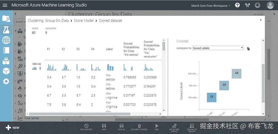278x134 pixels.
Task: Click the crosstab cell showing 25
Action: click(212, 97)
